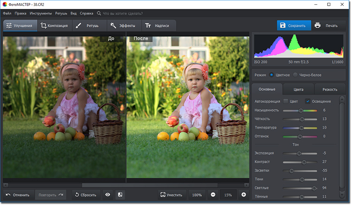This screenshot has width=352, height=205.
Task: Enable the Цвет autocorrection checkbox
Action: 286,101
